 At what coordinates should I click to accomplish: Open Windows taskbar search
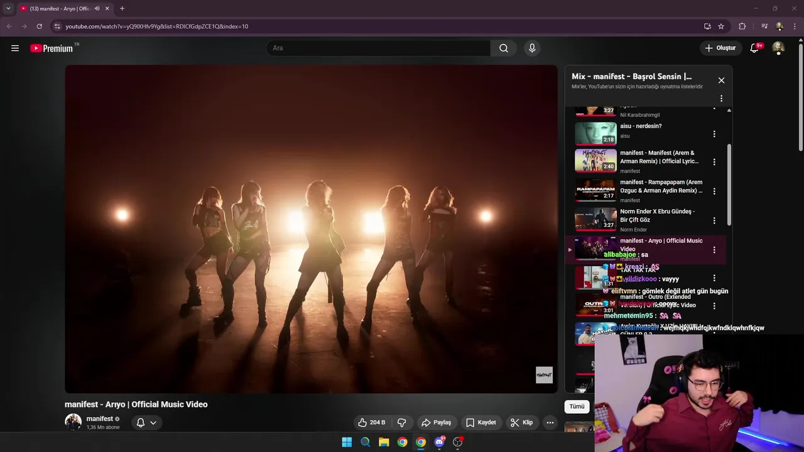coord(365,442)
